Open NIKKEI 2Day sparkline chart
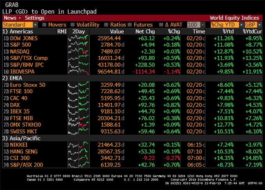Viewport: 265px width, 190px height. pos(79,145)
